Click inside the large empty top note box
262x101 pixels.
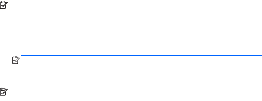(135, 17)
